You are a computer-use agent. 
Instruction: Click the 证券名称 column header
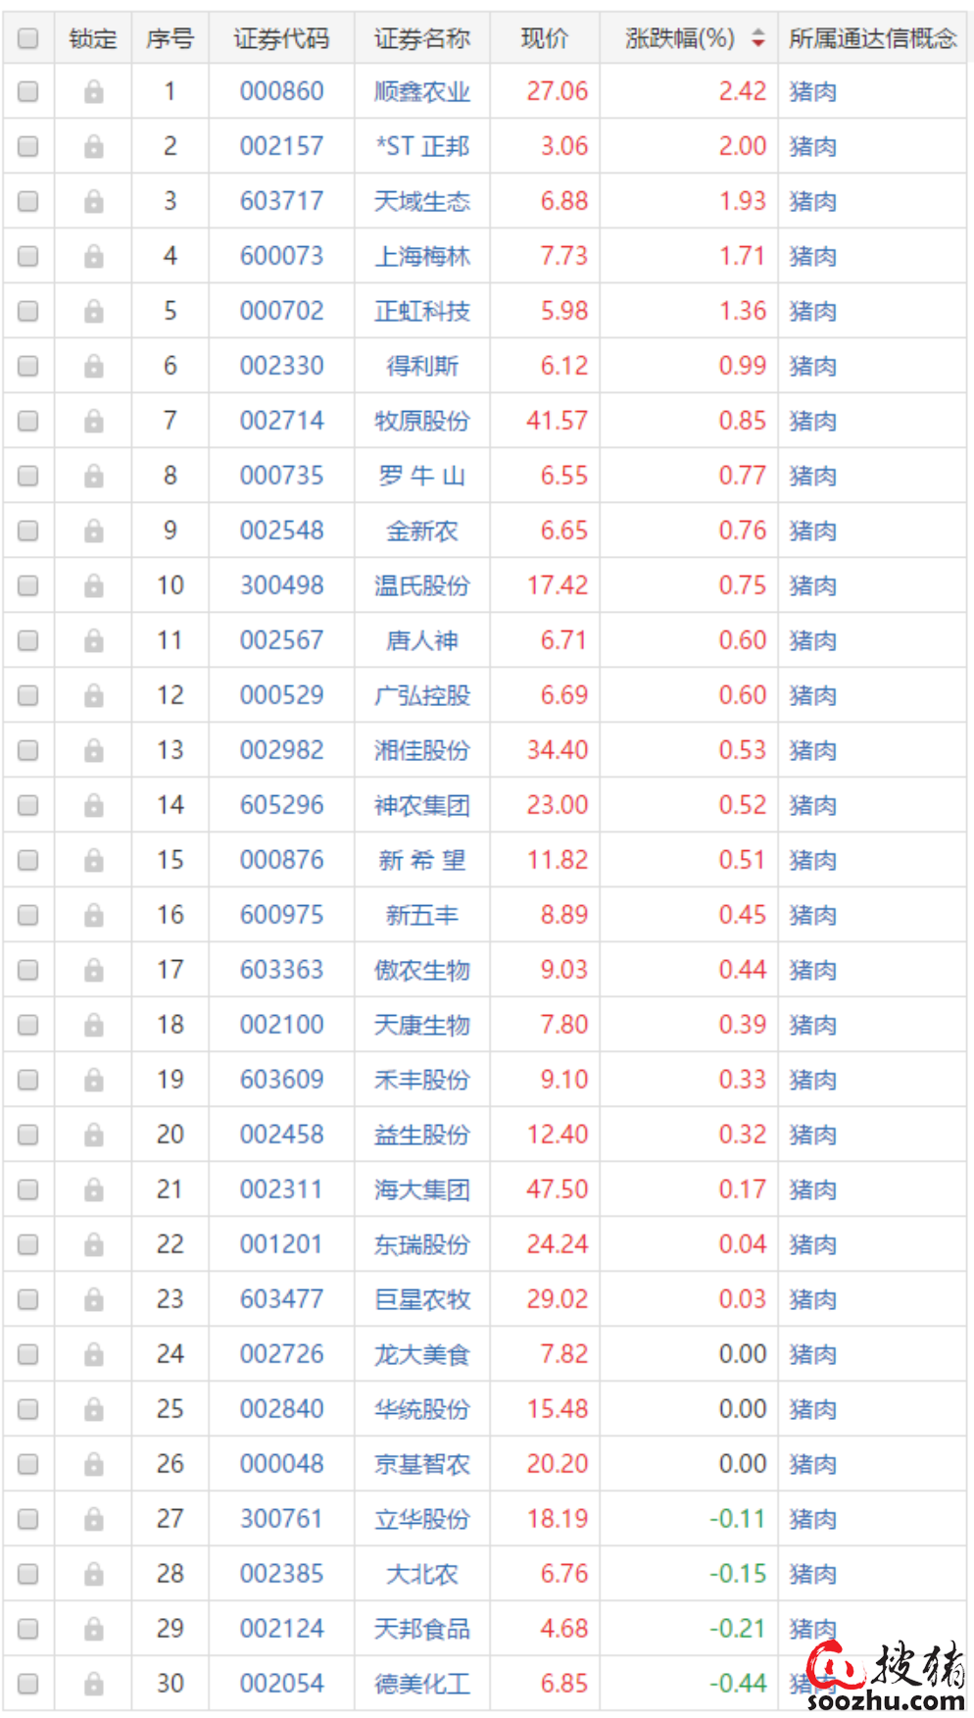(x=422, y=38)
